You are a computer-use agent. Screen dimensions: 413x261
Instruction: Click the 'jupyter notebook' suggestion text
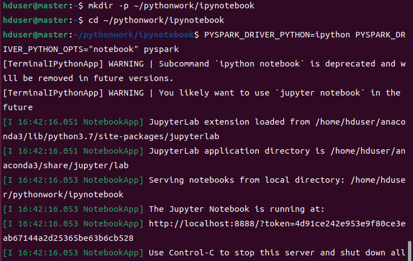click(x=320, y=93)
